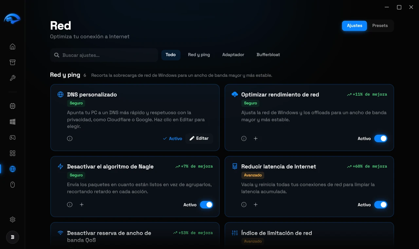
Task: Expand plus on Optimizar rendimiento de red
Action: pyautogui.click(x=256, y=139)
